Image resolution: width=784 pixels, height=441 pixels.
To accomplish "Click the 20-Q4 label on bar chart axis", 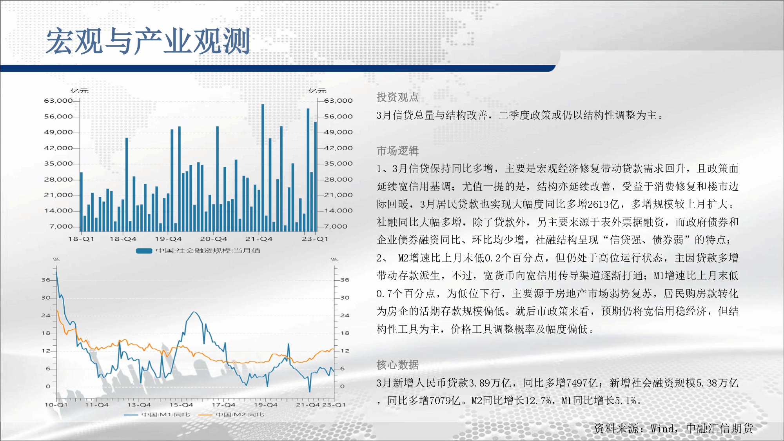I will point(214,239).
